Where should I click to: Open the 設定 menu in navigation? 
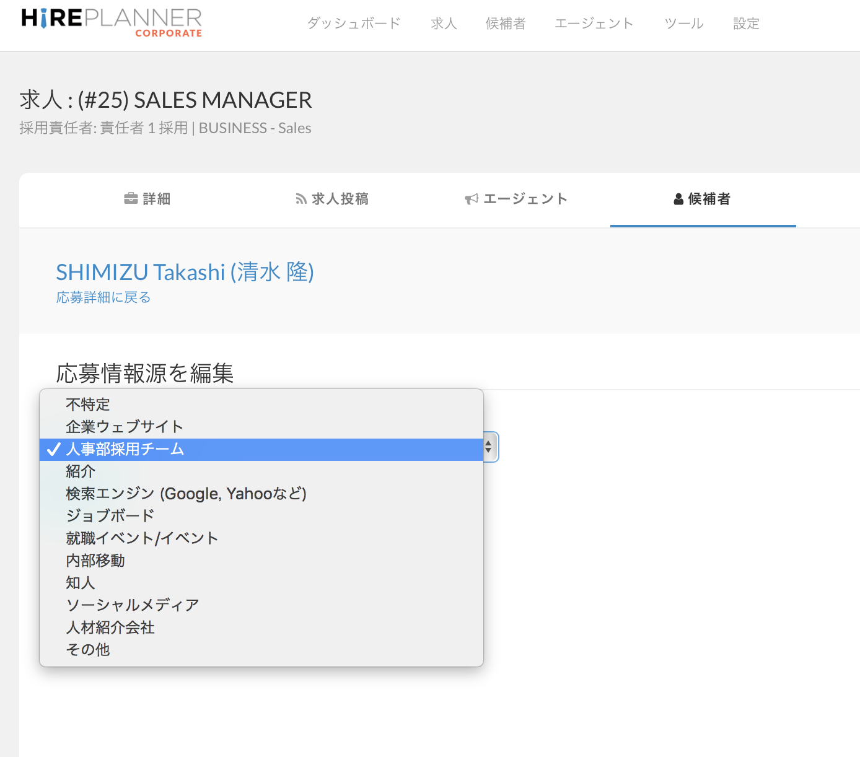tap(746, 24)
